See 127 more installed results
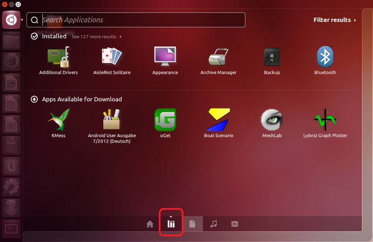This screenshot has width=373, height=242. pyautogui.click(x=97, y=37)
